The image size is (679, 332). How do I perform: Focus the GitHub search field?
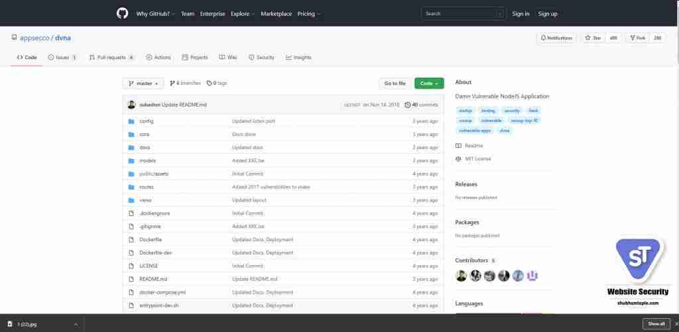point(463,14)
